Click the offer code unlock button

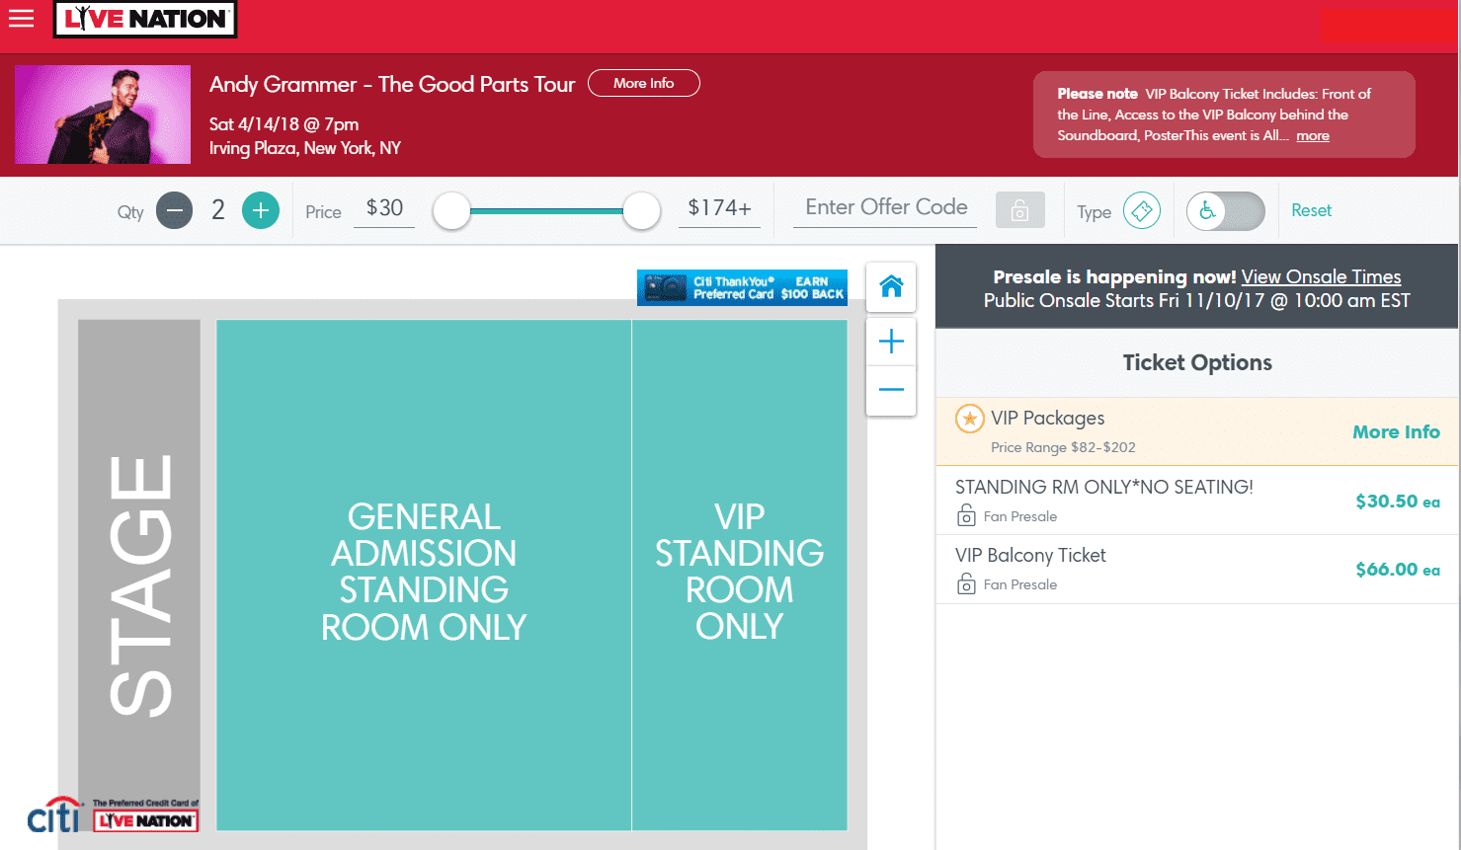1020,210
